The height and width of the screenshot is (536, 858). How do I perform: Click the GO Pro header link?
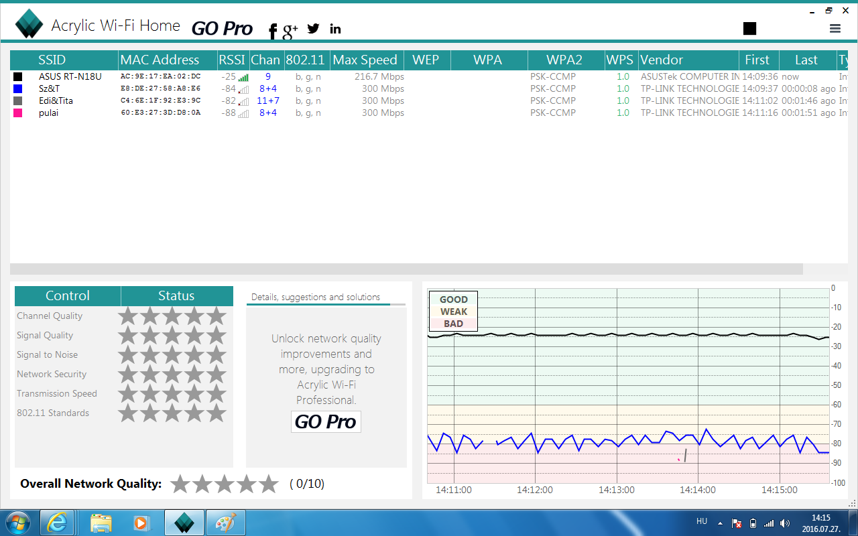(222, 29)
